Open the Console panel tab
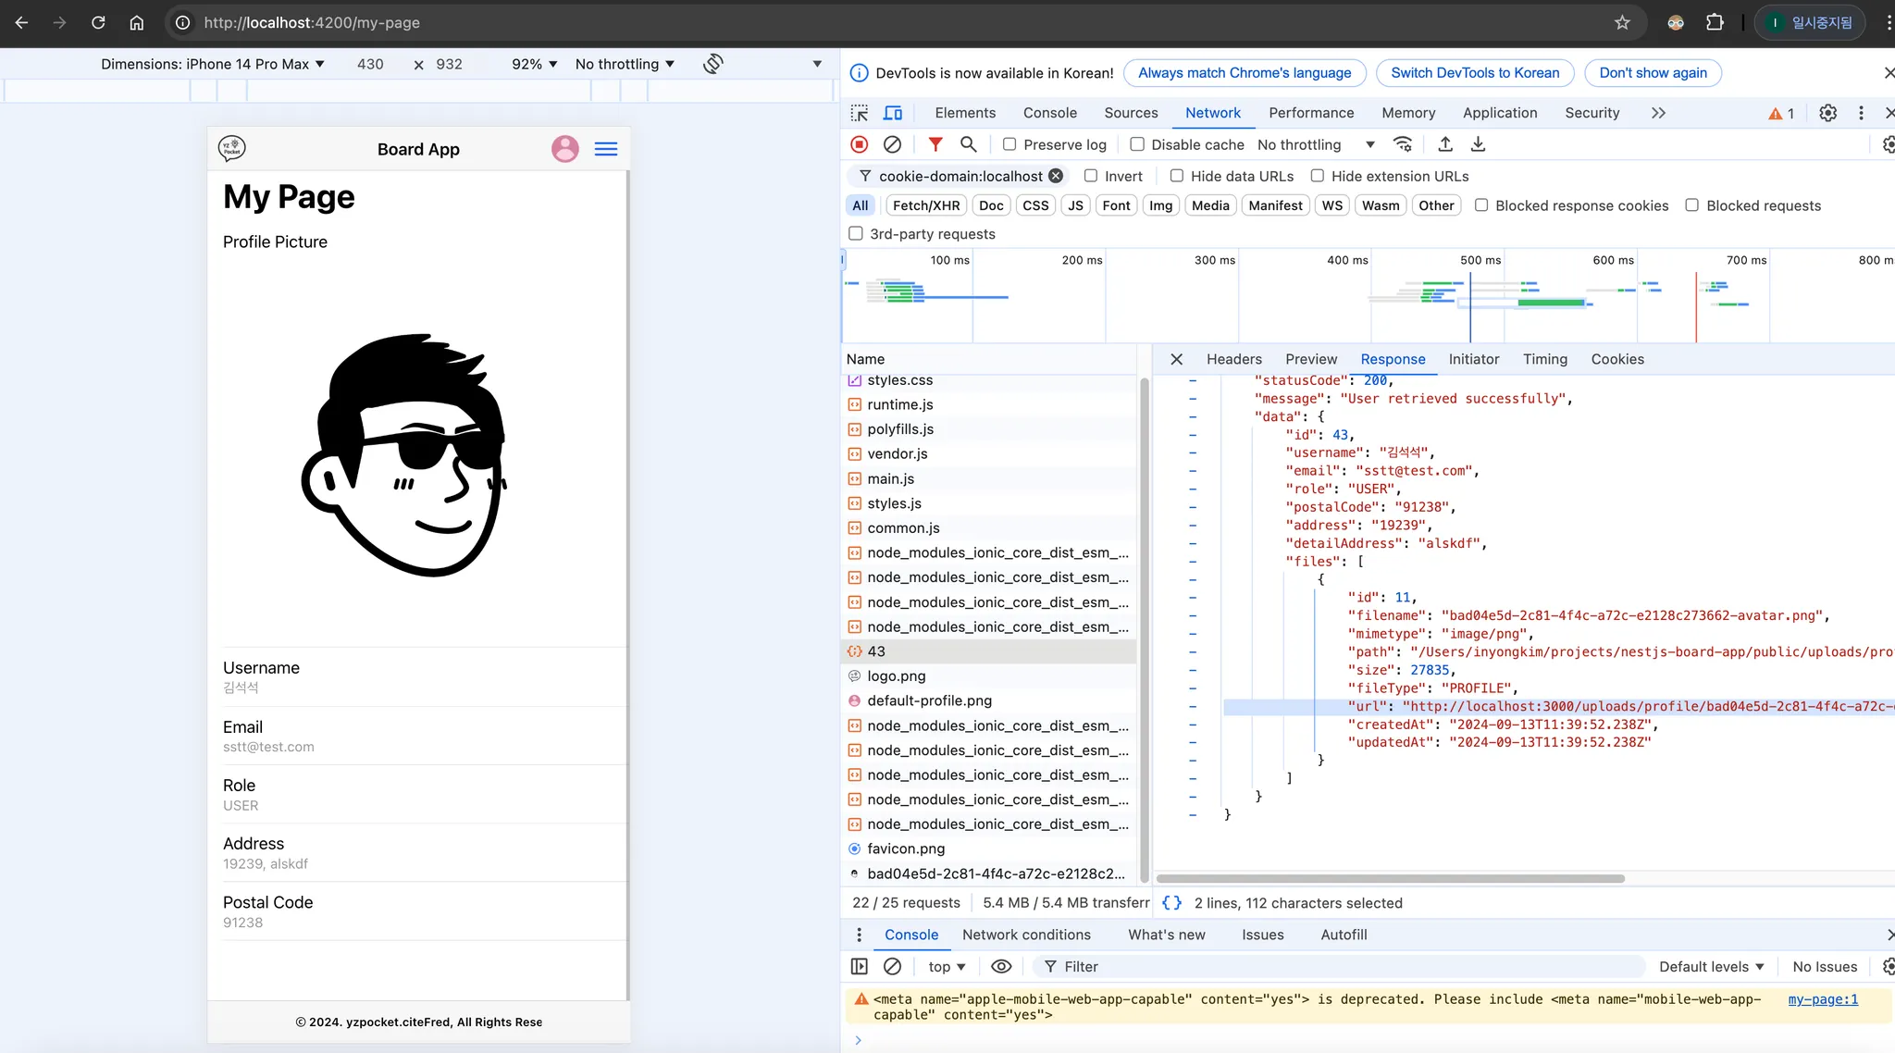 pos(1049,113)
